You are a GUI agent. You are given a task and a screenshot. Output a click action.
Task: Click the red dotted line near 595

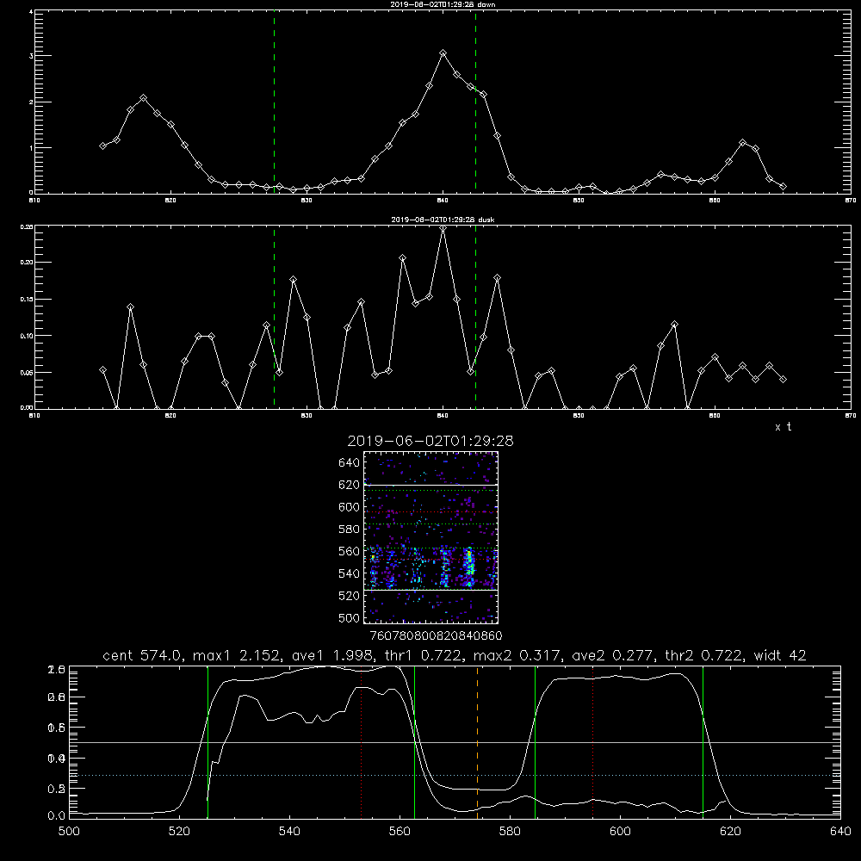coord(593,741)
